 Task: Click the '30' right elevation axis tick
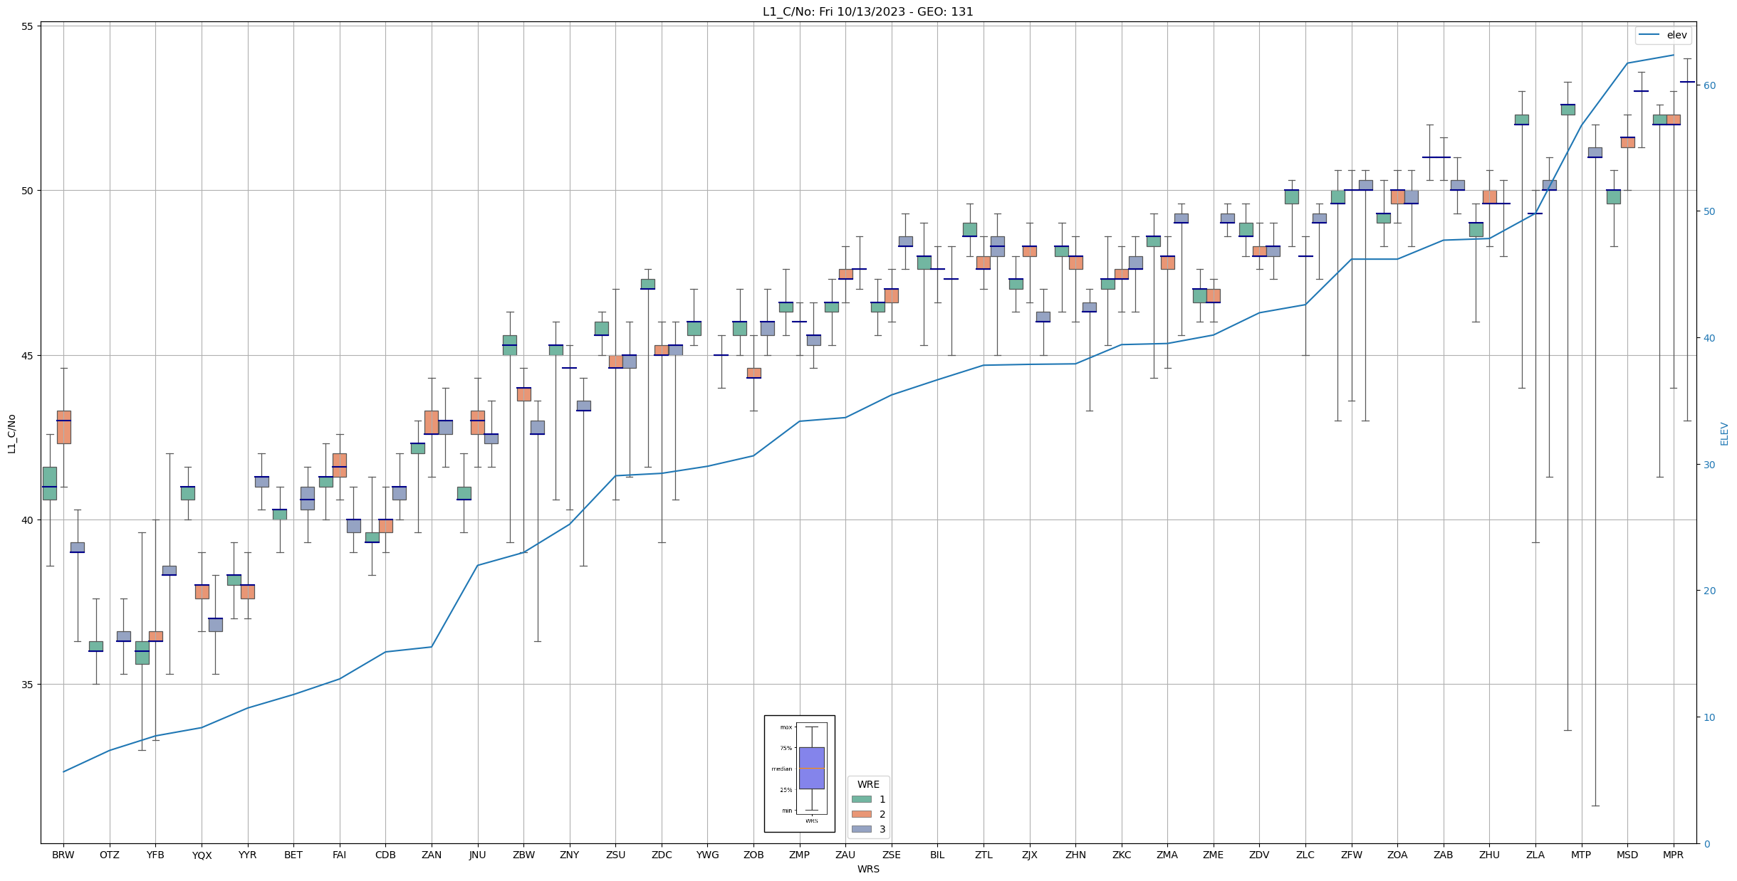(1709, 465)
